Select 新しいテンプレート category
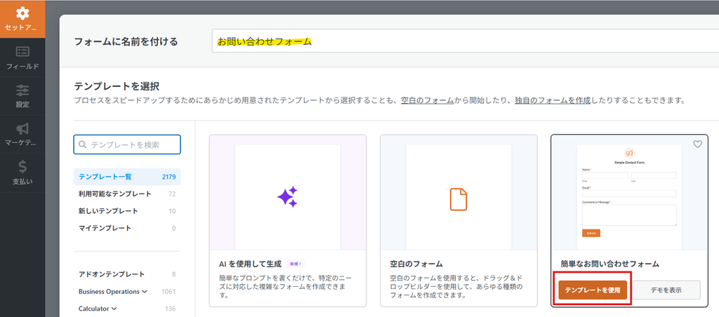719x317 pixels. click(127, 210)
